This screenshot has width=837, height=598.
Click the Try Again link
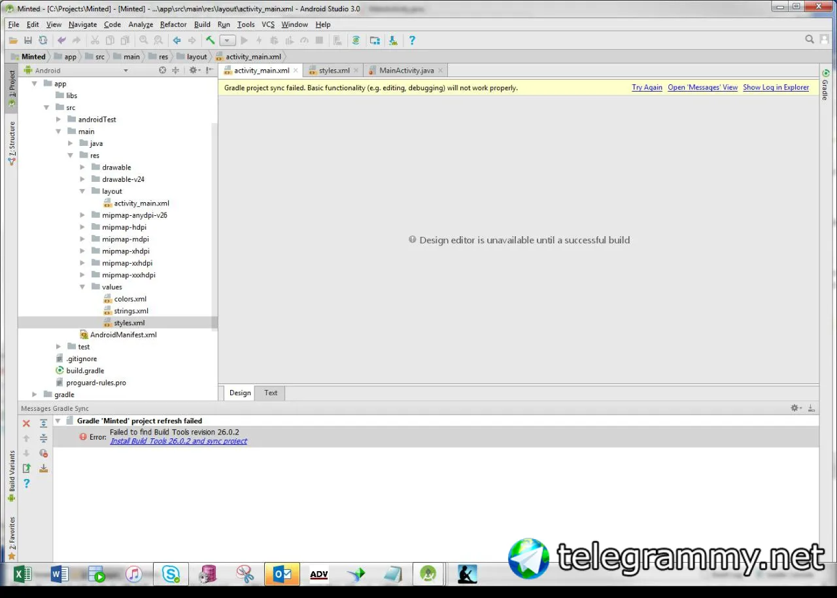[647, 88]
